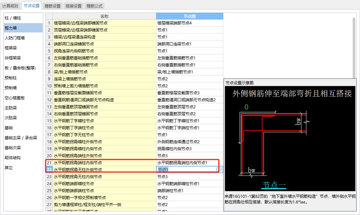Select 空心楼盖板 category

23,98
